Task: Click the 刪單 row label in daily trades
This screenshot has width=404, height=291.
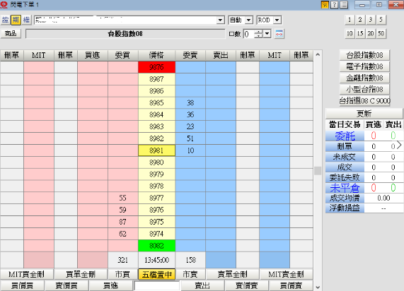Action: [x=345, y=146]
